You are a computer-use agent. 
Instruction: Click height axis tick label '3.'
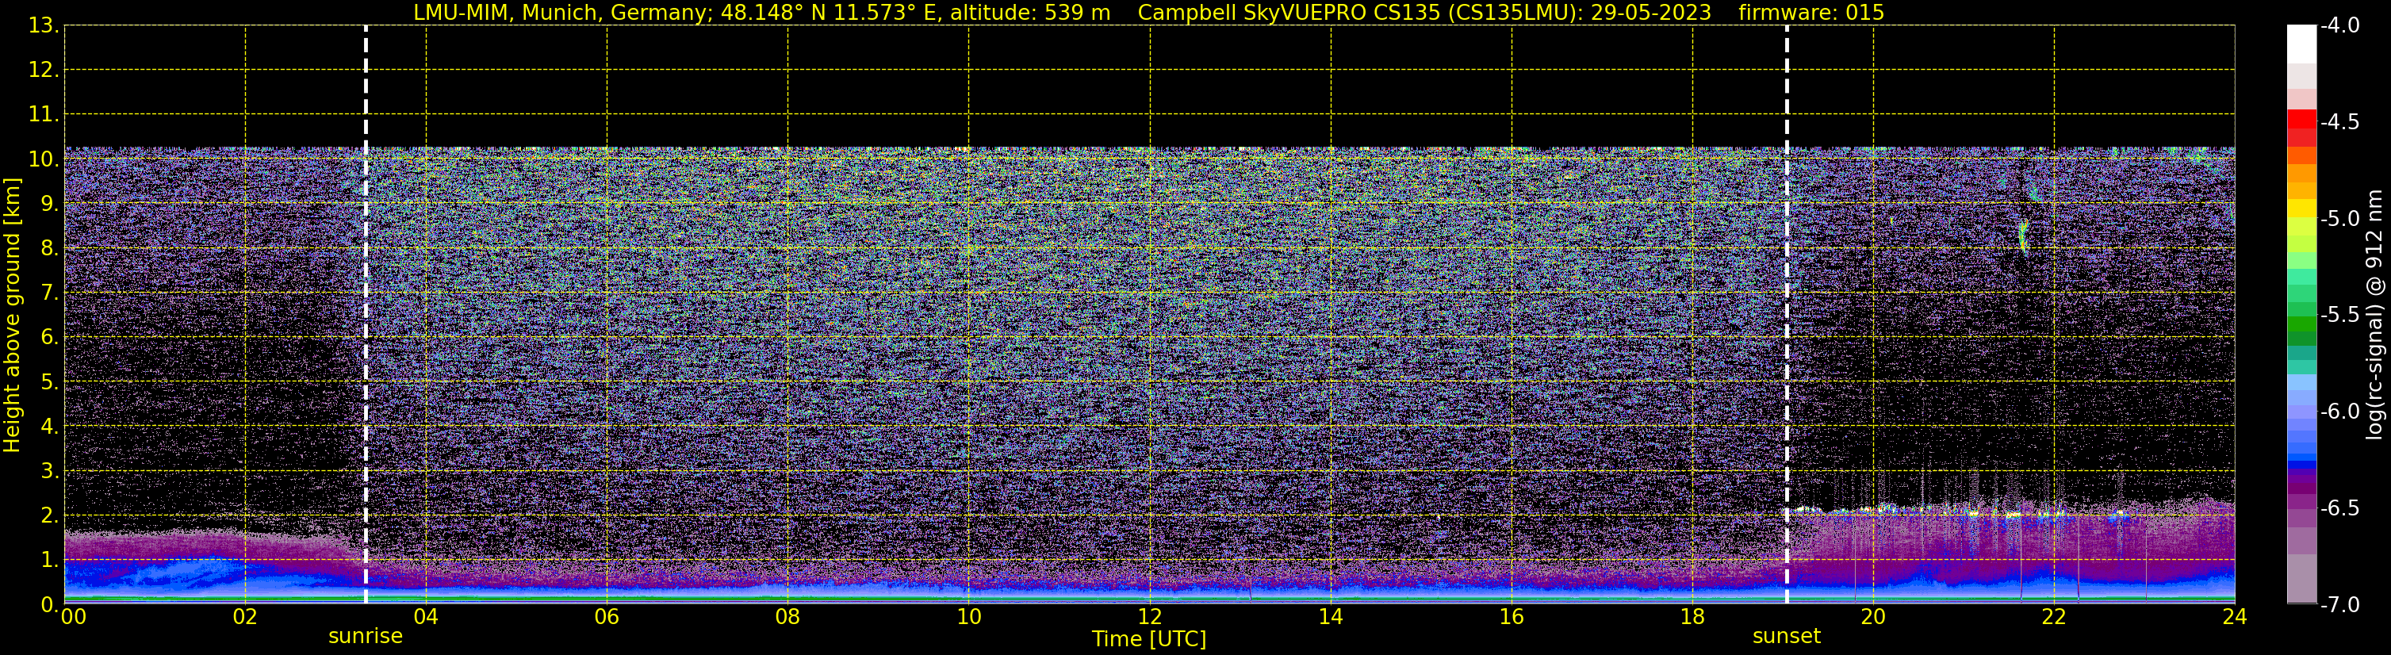50,471
